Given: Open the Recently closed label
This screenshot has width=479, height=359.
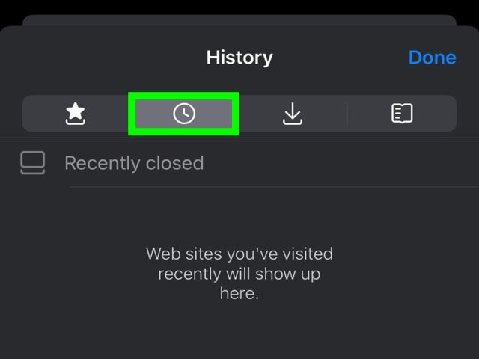Looking at the screenshot, I should pos(134,163).
